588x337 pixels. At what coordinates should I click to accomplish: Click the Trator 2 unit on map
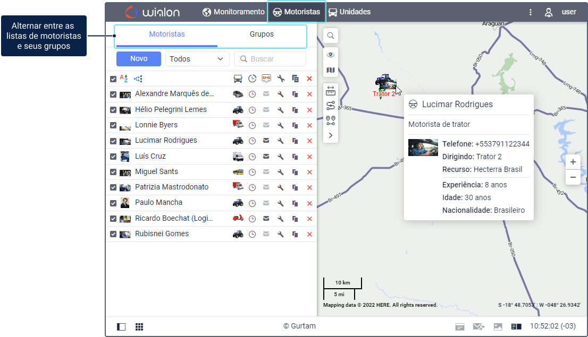385,82
